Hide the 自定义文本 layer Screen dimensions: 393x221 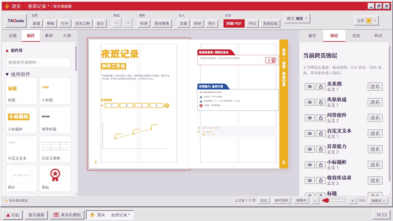[310, 134]
